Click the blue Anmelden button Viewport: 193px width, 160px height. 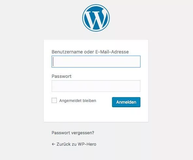126,102
